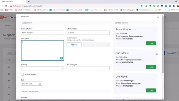179x101 pixels.
Task: Open the Automation Cloud bookmark
Action: (57, 10)
